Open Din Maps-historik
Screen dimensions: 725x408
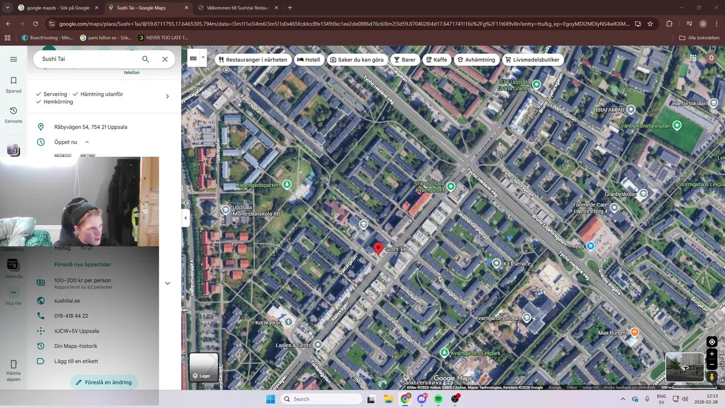pos(76,346)
